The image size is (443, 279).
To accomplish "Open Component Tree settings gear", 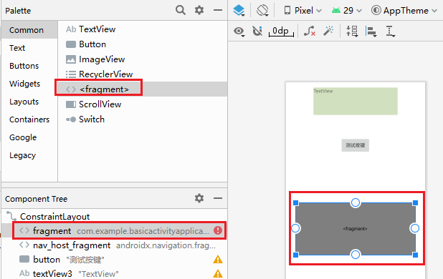I will (x=199, y=198).
